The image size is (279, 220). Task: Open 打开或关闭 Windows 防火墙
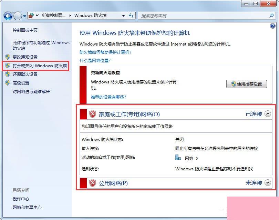coord(40,66)
